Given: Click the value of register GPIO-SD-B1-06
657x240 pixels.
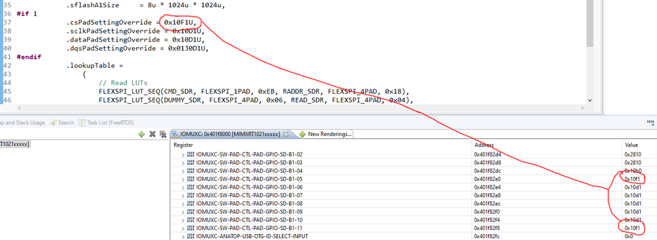Looking at the screenshot, I should pyautogui.click(x=633, y=187).
